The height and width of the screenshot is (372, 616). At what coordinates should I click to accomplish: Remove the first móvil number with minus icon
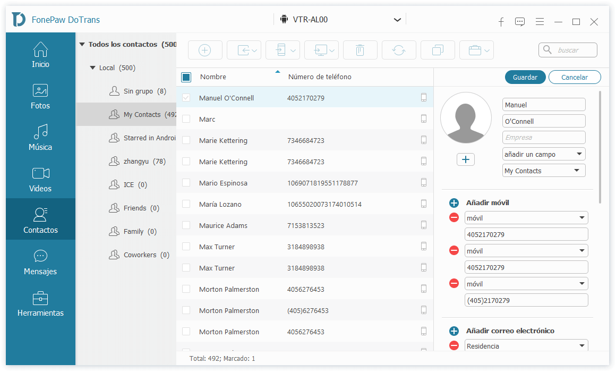pyautogui.click(x=454, y=218)
